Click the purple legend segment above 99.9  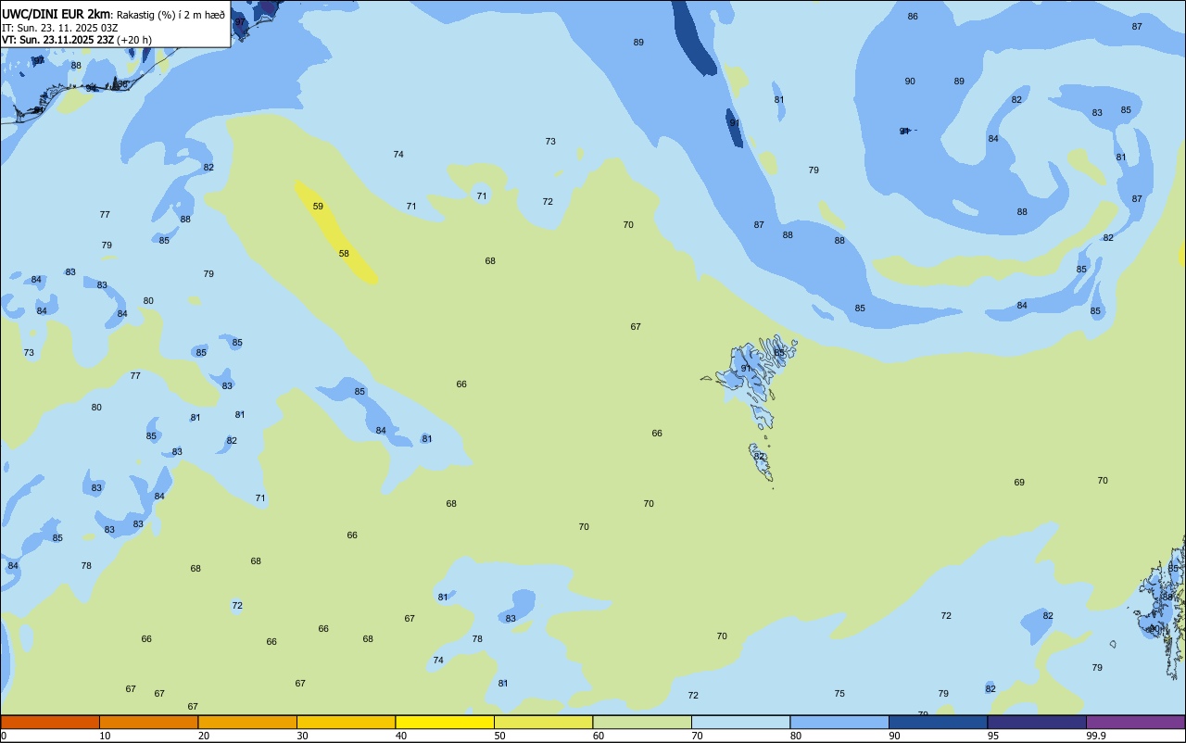1135,722
